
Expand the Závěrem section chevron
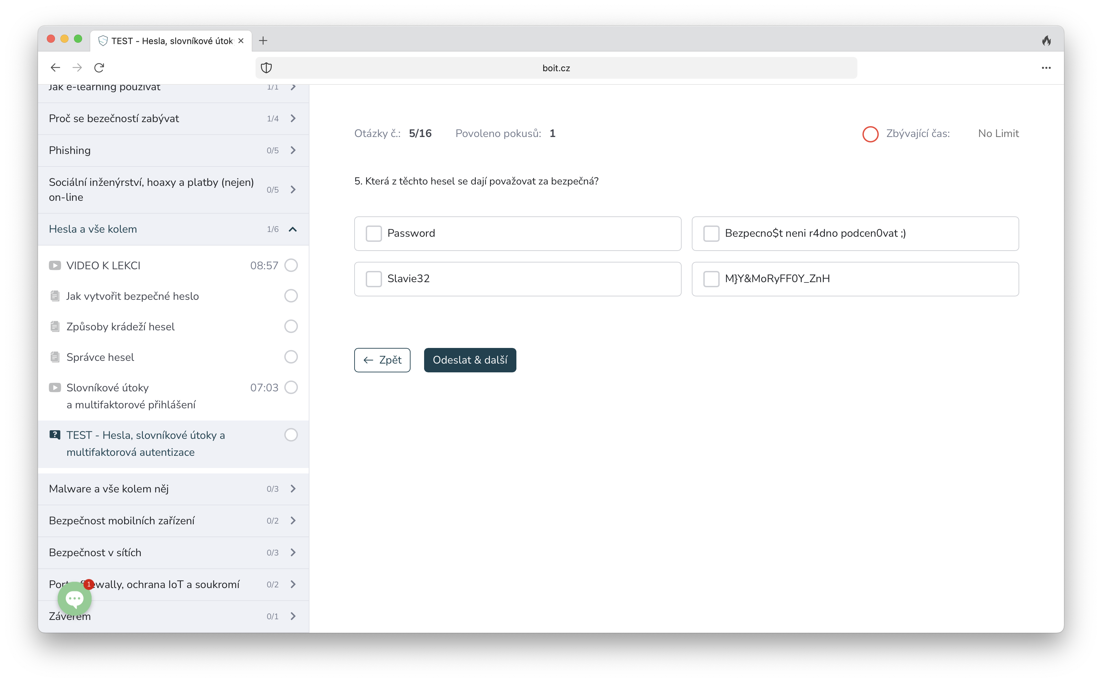click(293, 616)
